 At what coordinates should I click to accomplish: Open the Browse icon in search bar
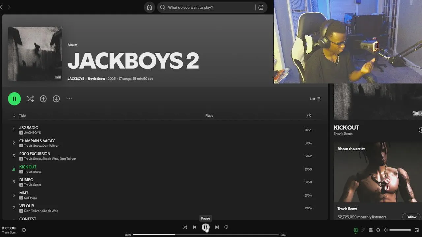(261, 7)
